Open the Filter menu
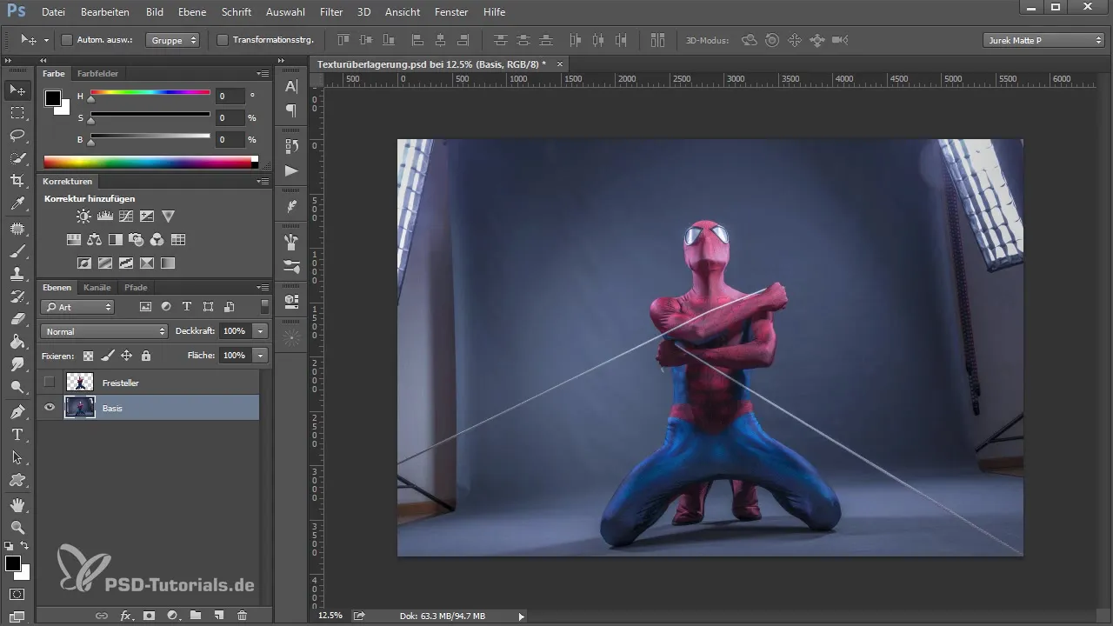Screen dimensions: 1113x626 click(x=330, y=12)
